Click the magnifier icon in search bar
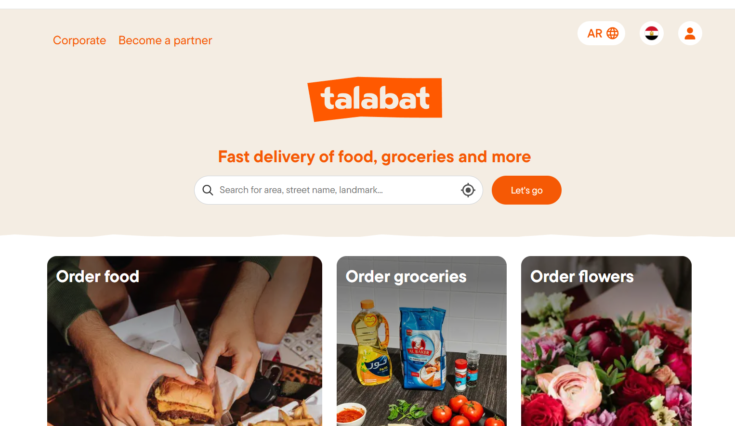The height and width of the screenshot is (426, 735). click(208, 190)
